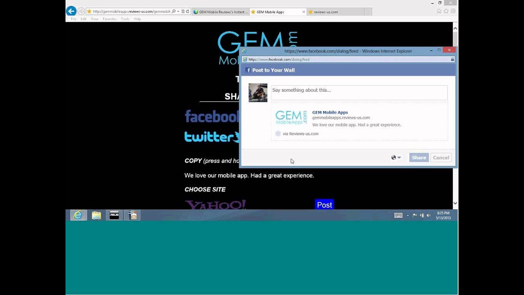Close the GEM Mobile Apps tab
Screen dimensions: 524x295
pyautogui.click(x=303, y=12)
